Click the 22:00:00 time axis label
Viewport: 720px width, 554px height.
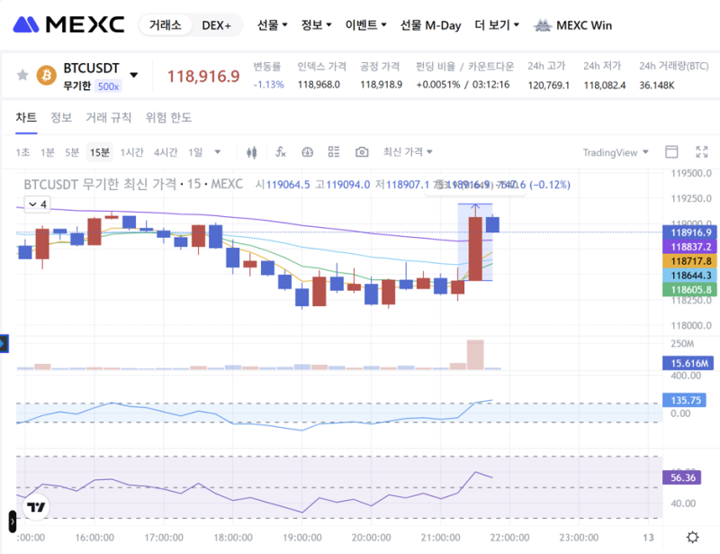click(509, 538)
